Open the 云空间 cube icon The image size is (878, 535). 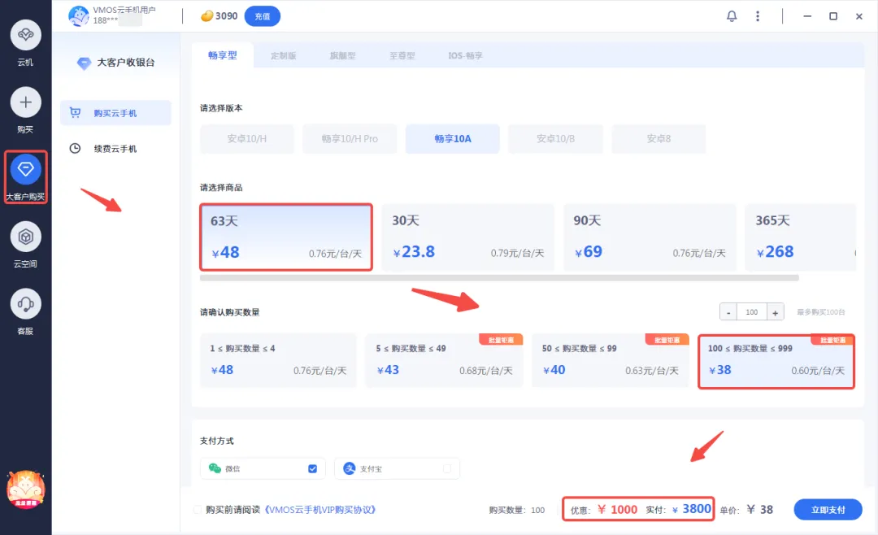point(25,237)
